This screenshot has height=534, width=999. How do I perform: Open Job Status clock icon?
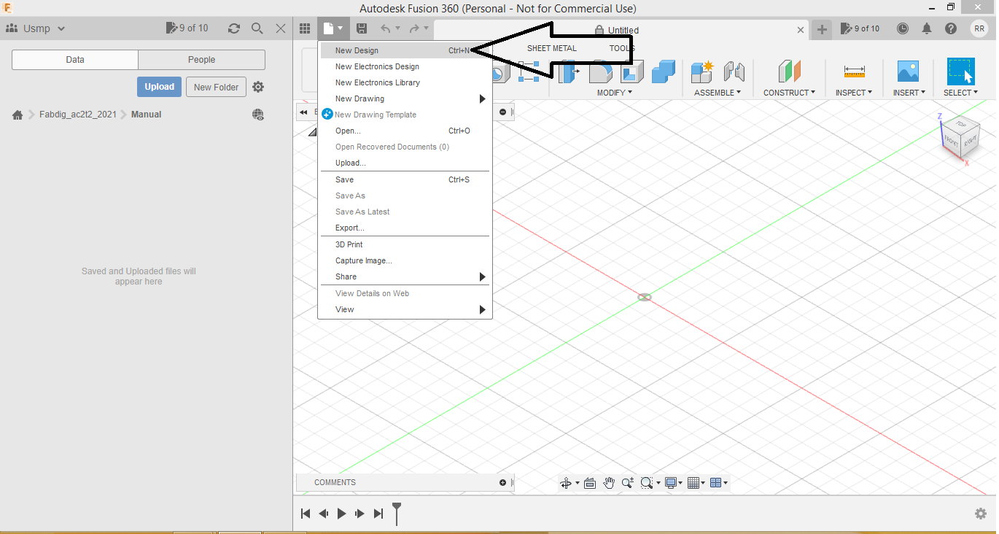pos(903,28)
